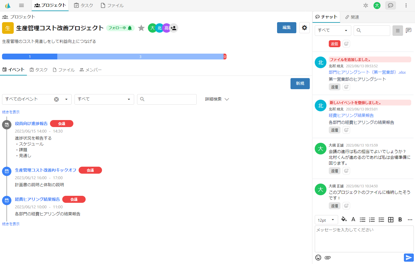Select the numbered list icon

click(x=372, y=219)
